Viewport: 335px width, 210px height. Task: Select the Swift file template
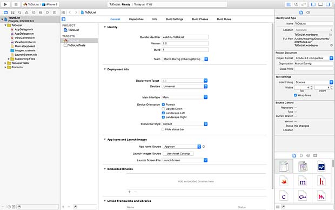[284, 181]
